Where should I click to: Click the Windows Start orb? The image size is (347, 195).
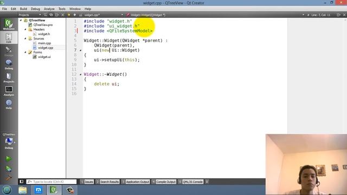7,190
